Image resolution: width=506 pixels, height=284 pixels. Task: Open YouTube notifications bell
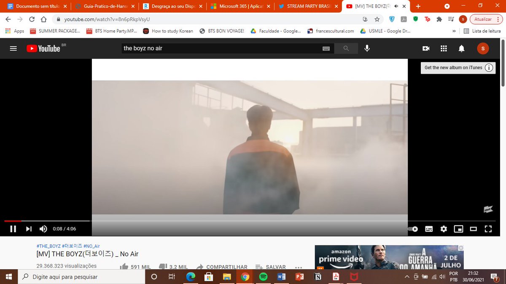click(462, 48)
